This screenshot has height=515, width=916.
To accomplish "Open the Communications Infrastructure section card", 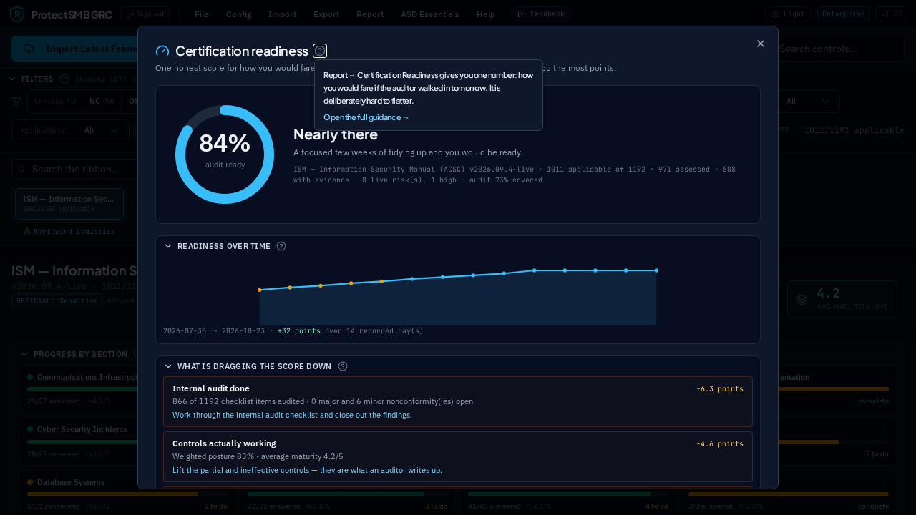I will click(x=79, y=388).
